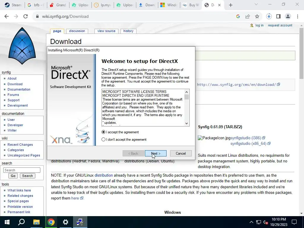Cancel the DirectX setup wizard
304x228 pixels.
coord(181,153)
